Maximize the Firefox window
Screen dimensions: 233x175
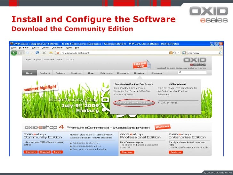(216, 44)
